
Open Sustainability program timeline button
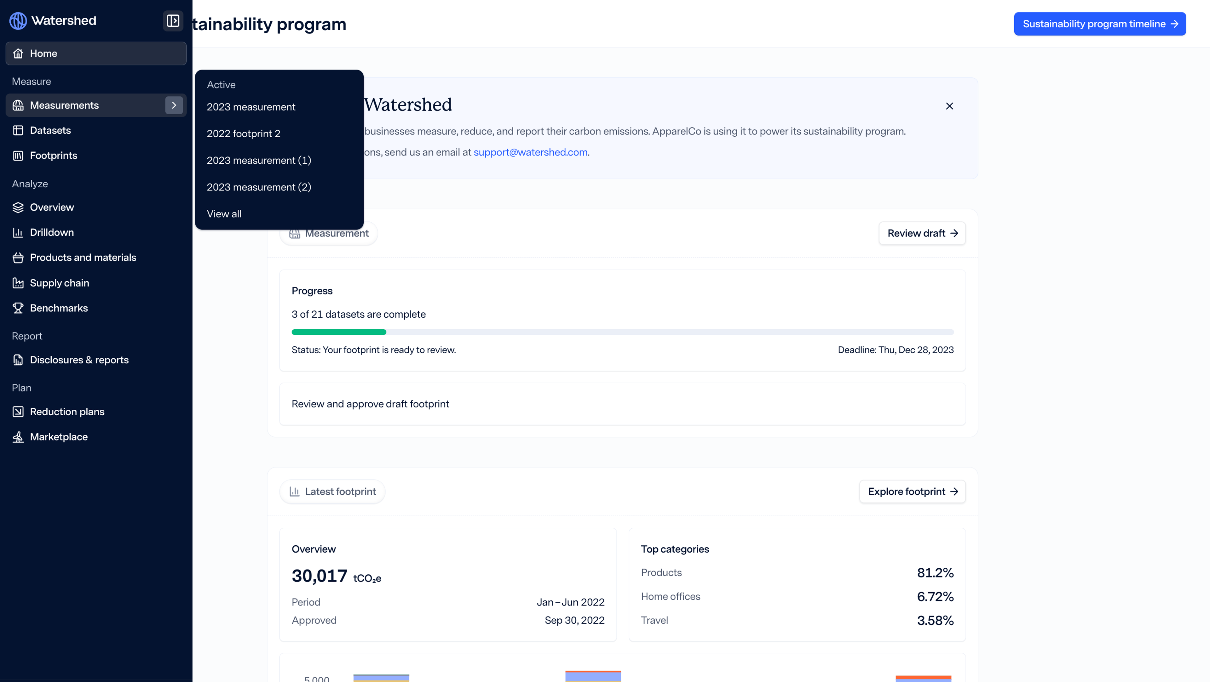point(1100,24)
